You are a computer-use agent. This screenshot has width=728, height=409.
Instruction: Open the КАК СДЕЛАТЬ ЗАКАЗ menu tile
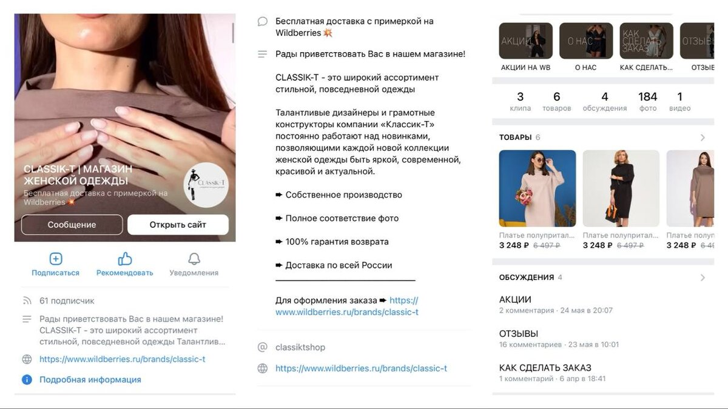pos(647,41)
